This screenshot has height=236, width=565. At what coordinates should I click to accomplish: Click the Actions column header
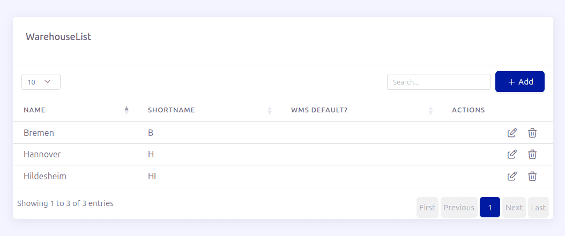(469, 110)
